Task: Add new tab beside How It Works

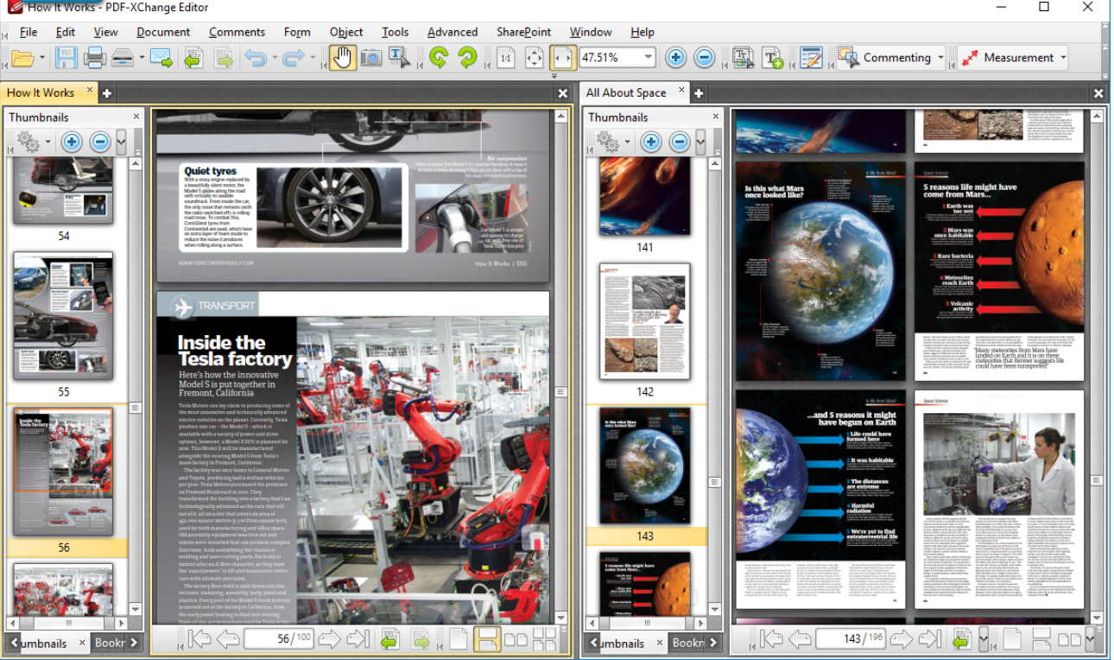Action: (x=107, y=93)
